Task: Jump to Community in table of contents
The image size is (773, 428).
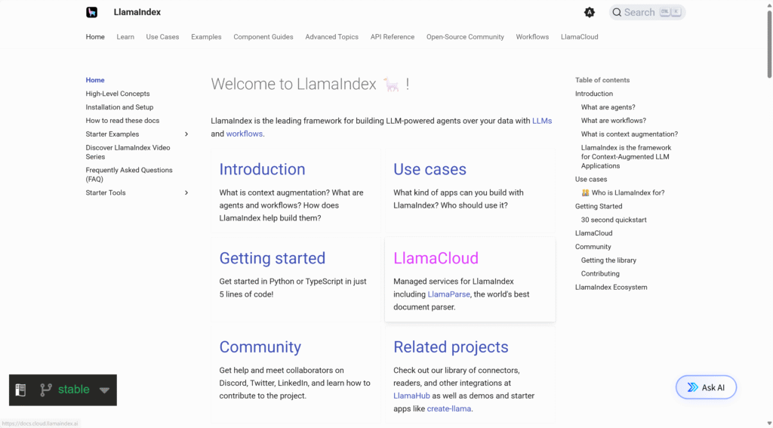Action: pos(593,247)
